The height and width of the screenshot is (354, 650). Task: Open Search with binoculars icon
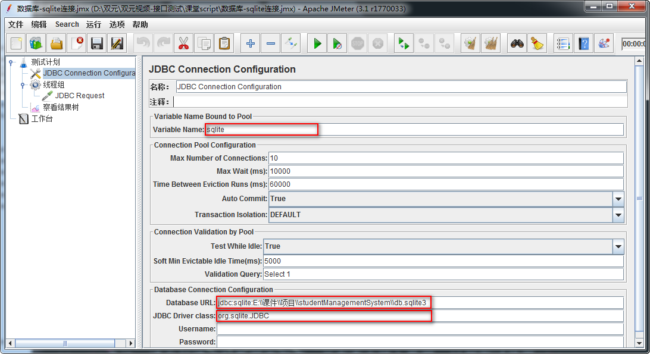tap(517, 43)
